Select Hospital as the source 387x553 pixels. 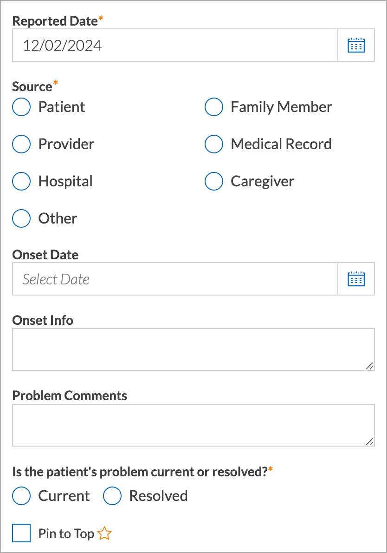[21, 181]
